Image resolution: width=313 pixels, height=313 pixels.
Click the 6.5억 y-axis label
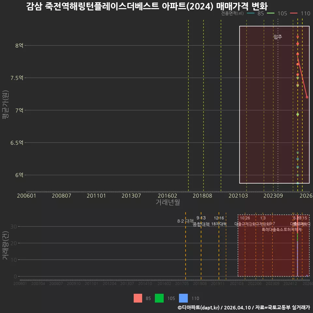click(17, 143)
